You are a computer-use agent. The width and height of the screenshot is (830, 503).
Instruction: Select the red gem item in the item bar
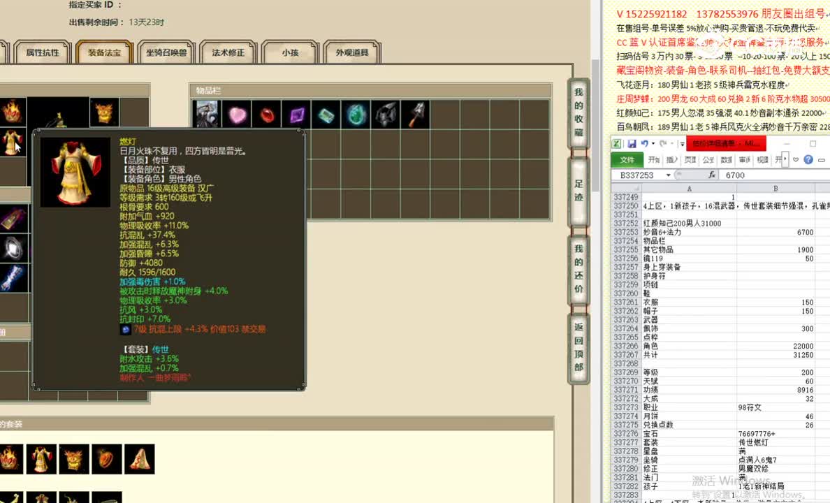[x=266, y=115]
